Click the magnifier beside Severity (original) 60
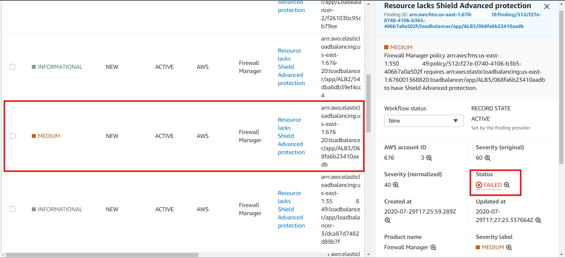This screenshot has height=258, width=565. (488, 158)
